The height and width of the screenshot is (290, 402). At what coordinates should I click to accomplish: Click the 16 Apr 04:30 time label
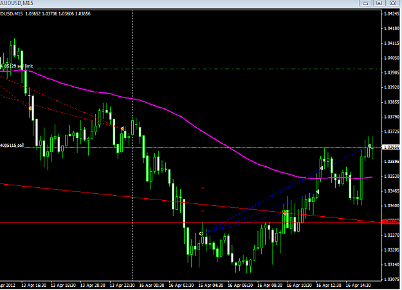tap(211, 285)
